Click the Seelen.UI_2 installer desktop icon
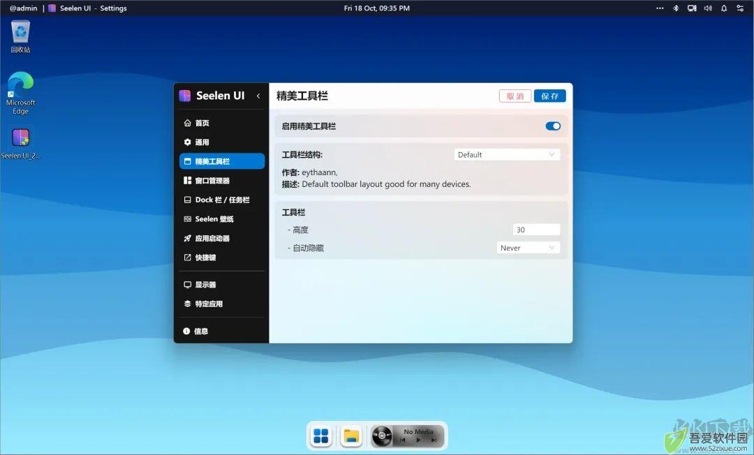This screenshot has height=455, width=754. [x=21, y=143]
